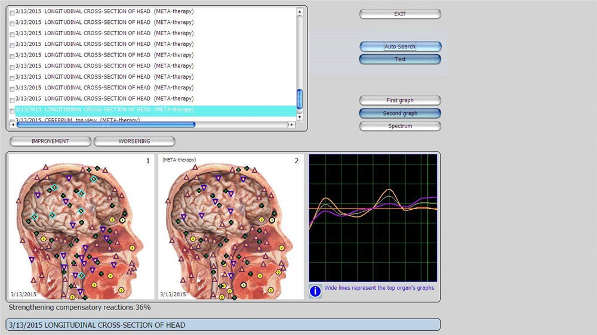Select the CEREBRUM top view list entry
The width and height of the screenshot is (597, 335).
(x=90, y=120)
